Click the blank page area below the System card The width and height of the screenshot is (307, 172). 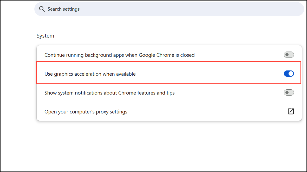tap(169, 145)
